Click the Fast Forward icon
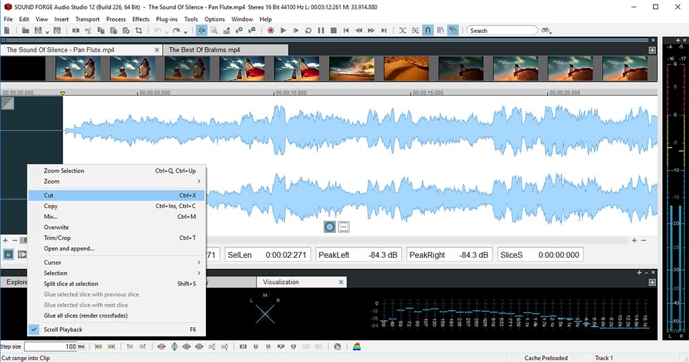Screen dimensions: 689x362 371,30
